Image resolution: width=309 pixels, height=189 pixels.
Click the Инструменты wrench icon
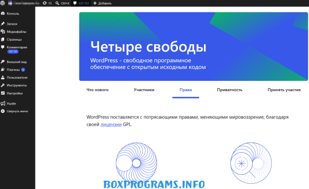(3, 85)
